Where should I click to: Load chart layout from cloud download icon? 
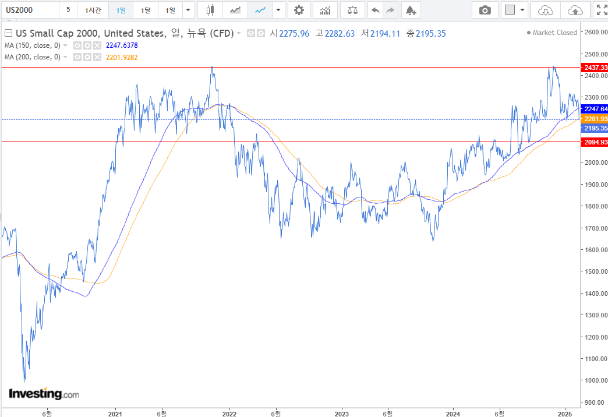coord(546,10)
